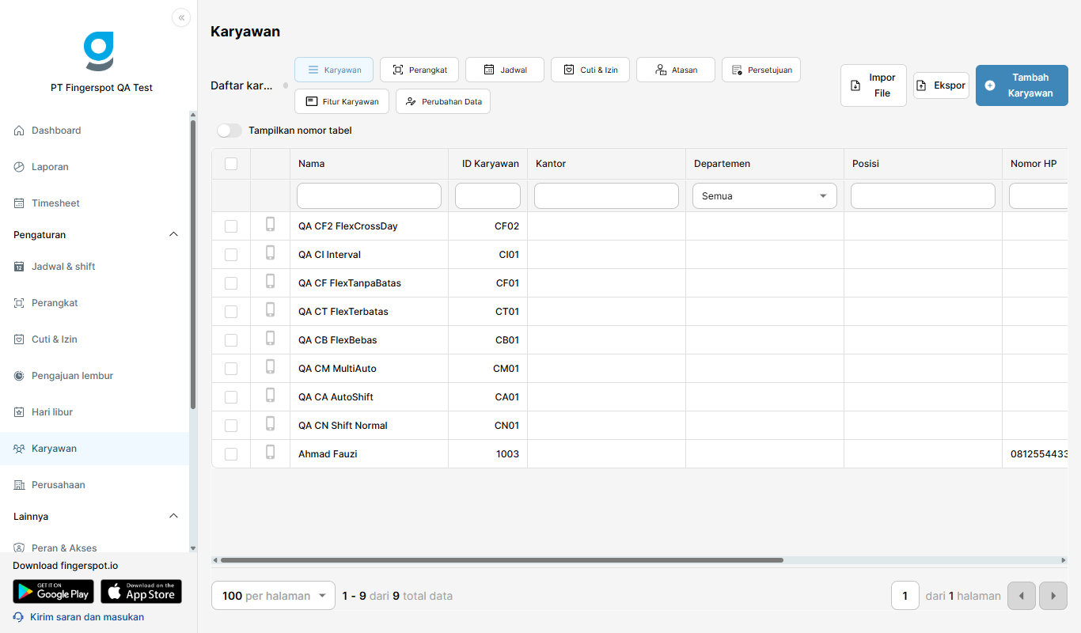Click the Fingerspot logo icon
The width and height of the screenshot is (1081, 633).
pos(99,51)
